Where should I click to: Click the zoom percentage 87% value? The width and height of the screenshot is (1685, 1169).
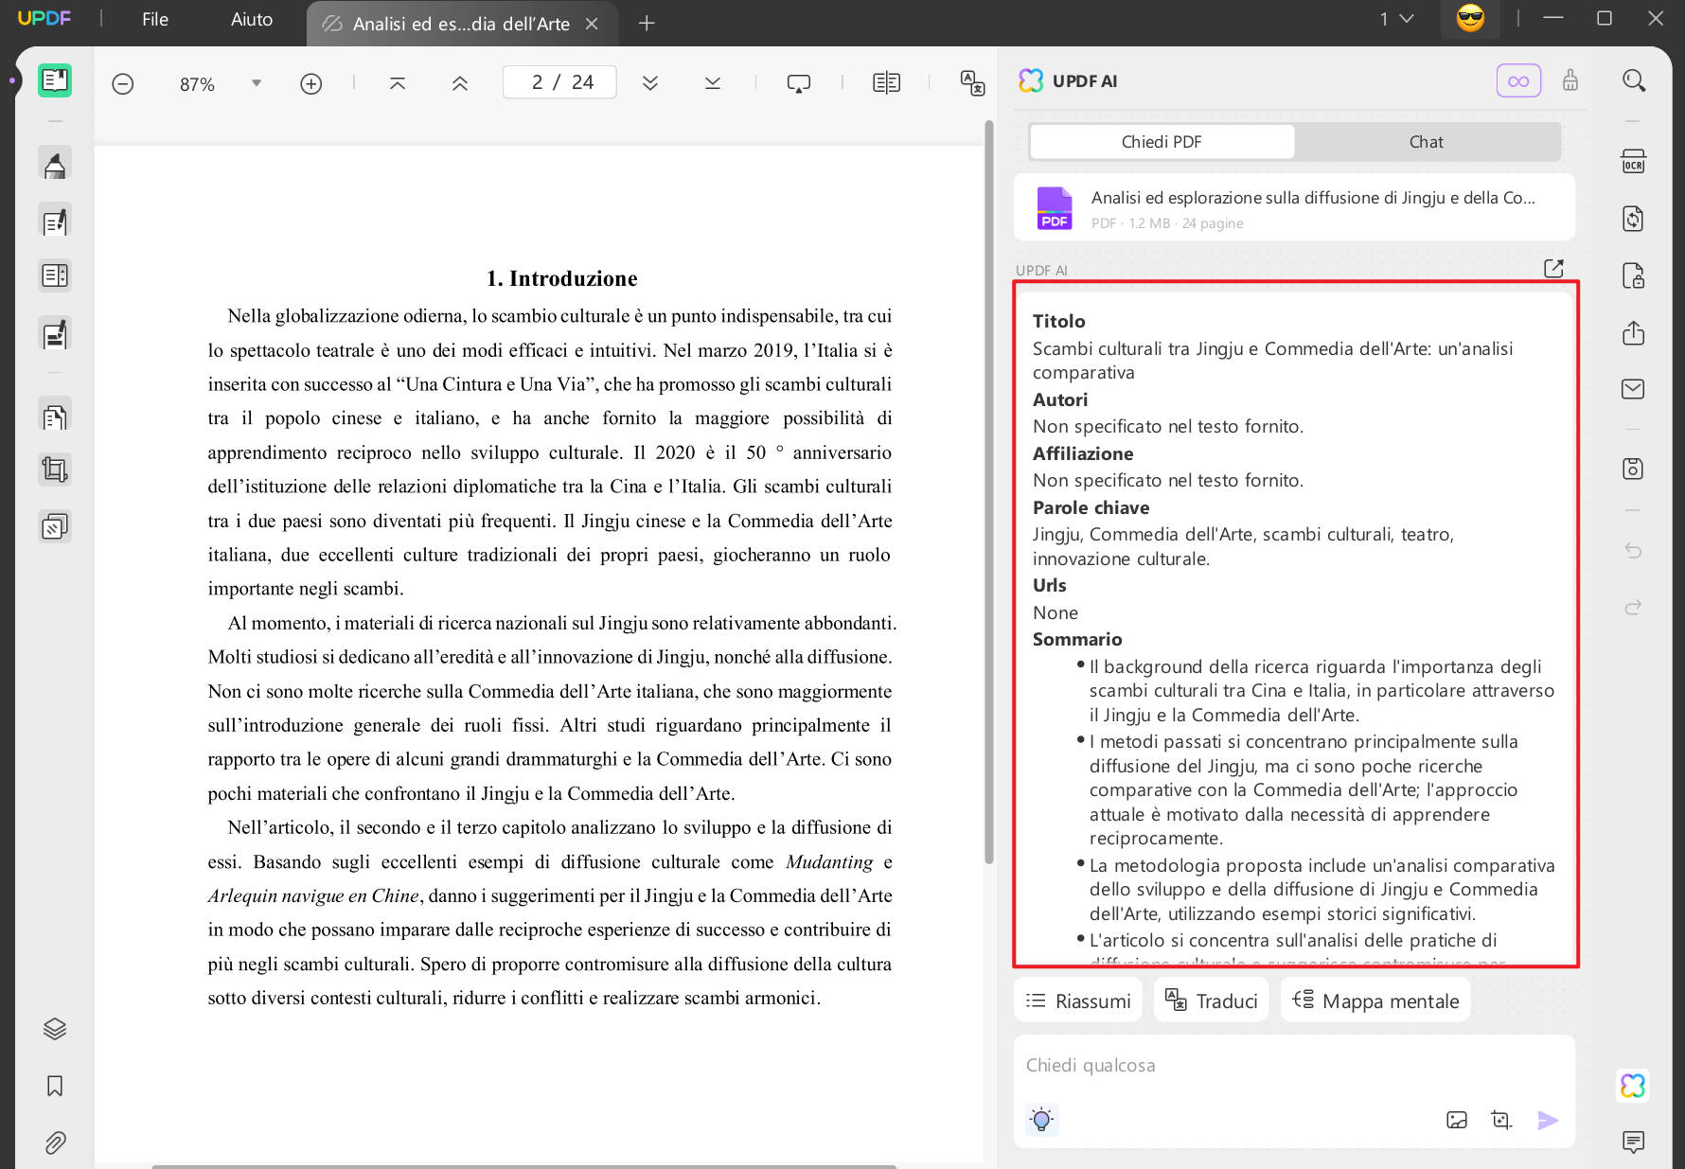click(197, 84)
